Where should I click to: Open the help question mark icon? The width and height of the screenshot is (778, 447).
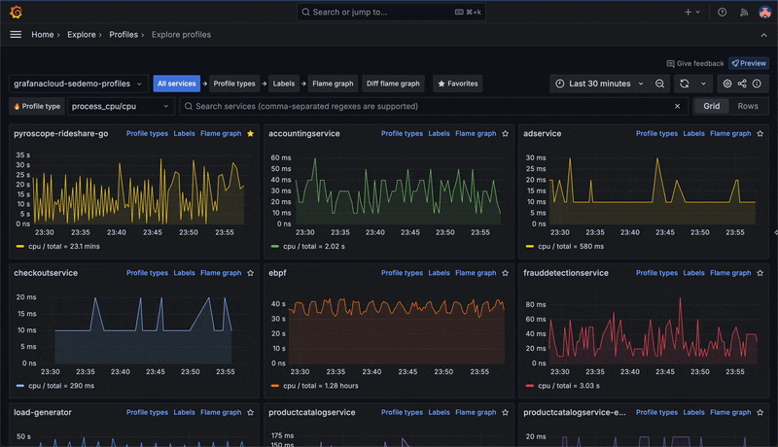pos(722,13)
